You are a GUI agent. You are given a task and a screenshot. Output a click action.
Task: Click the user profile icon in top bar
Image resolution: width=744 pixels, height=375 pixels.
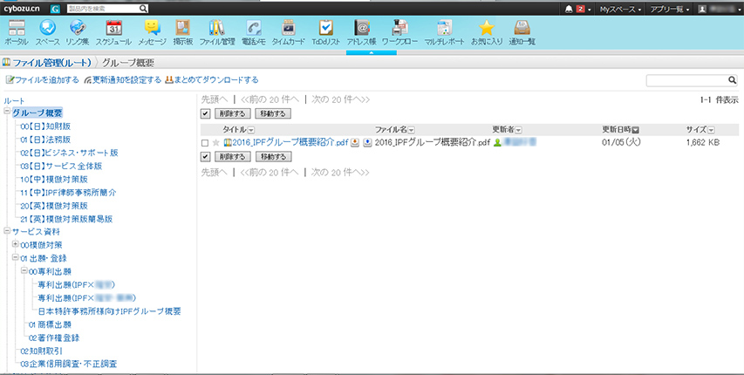(x=703, y=9)
